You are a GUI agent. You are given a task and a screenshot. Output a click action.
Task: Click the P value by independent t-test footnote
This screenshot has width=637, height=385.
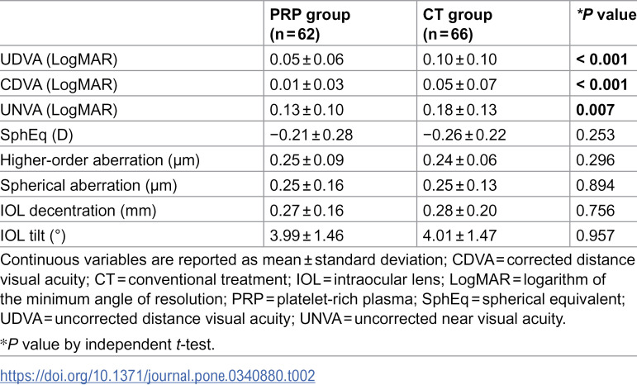click(107, 345)
